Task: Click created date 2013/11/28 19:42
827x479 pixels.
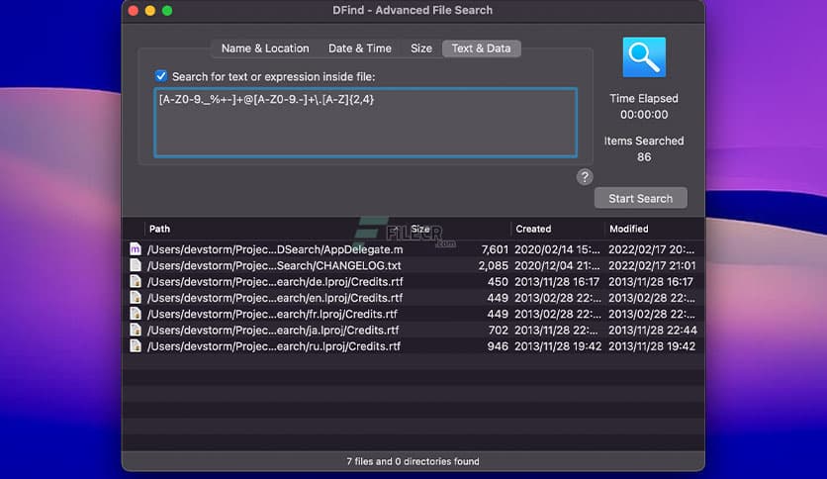Action: (x=558, y=346)
